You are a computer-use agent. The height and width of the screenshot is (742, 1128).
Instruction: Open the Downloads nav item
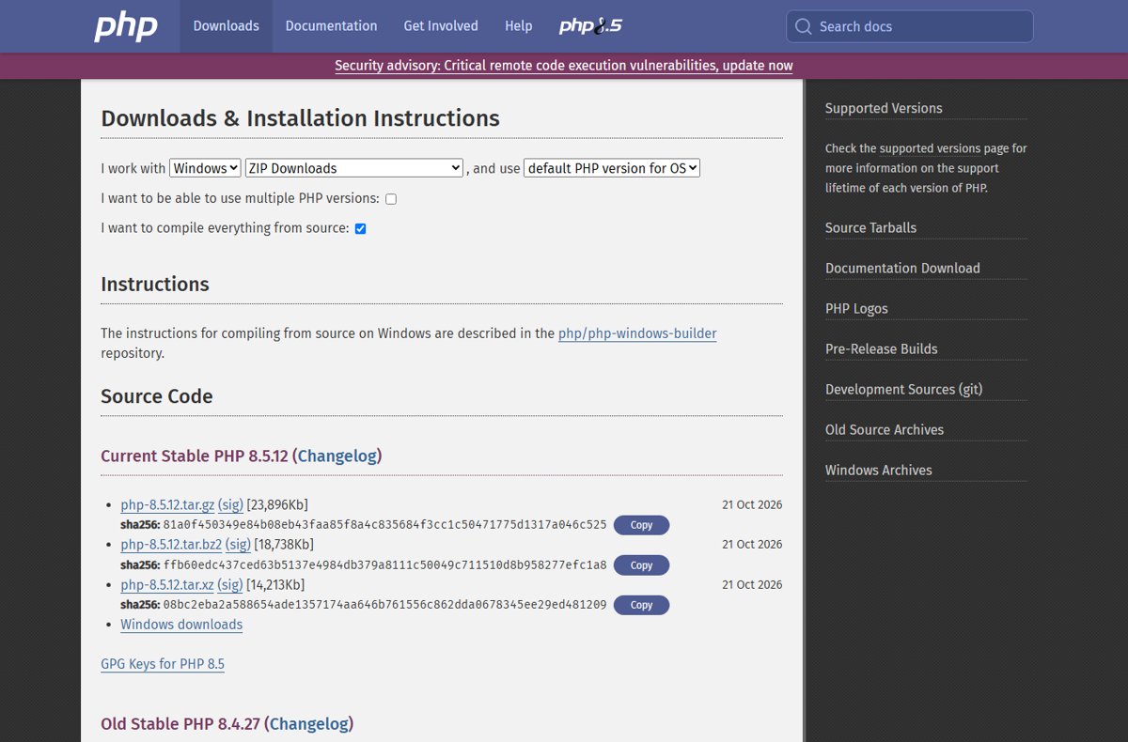click(x=226, y=26)
